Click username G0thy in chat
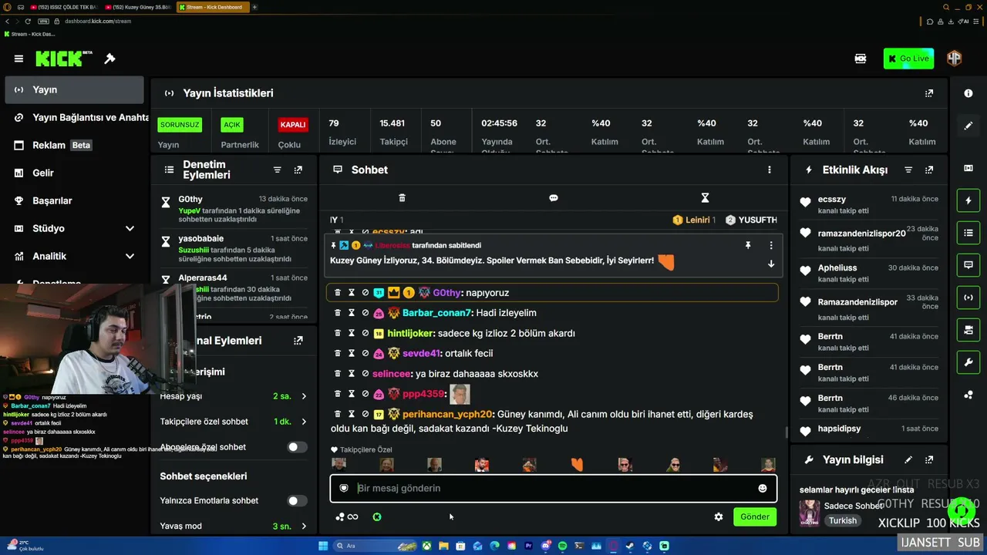 click(446, 293)
